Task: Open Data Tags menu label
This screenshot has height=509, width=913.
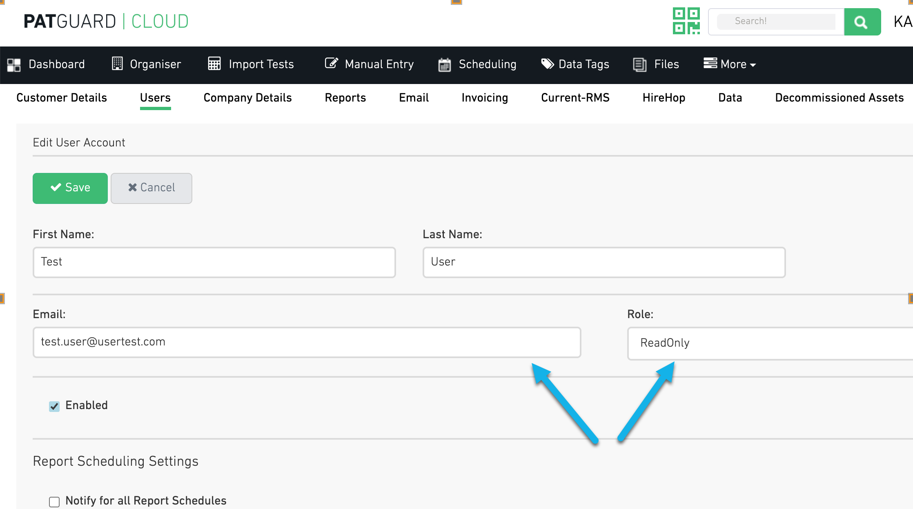Action: 584,64
